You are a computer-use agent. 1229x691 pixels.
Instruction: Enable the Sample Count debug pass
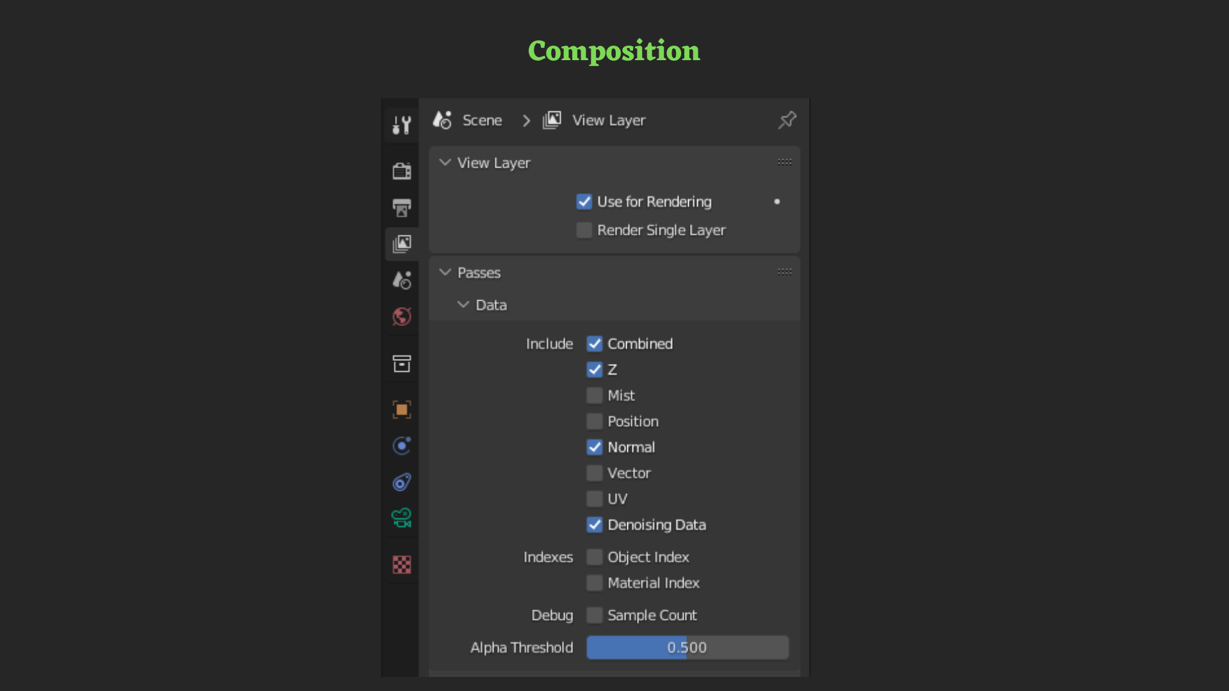pyautogui.click(x=595, y=615)
